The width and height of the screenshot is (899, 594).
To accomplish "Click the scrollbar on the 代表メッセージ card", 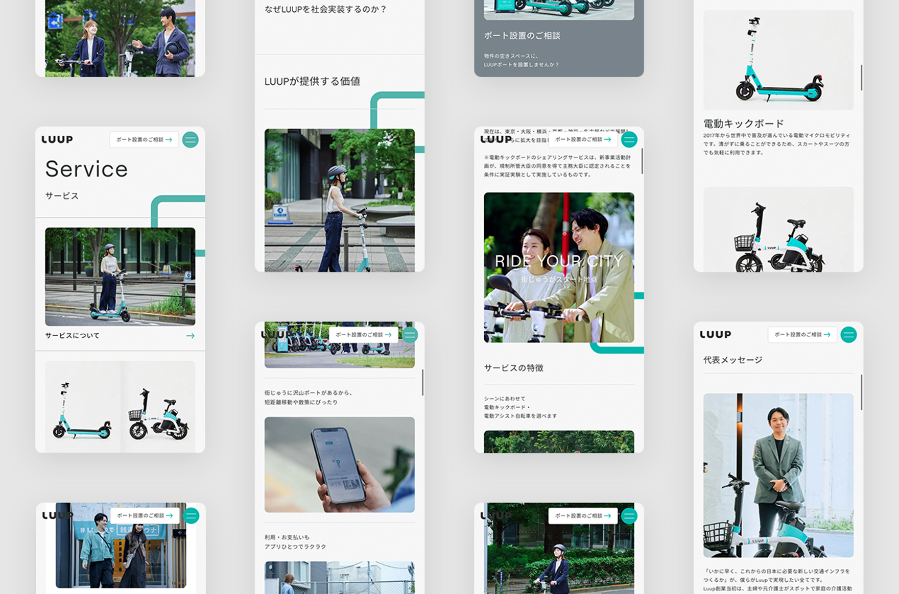I will pyautogui.click(x=861, y=392).
